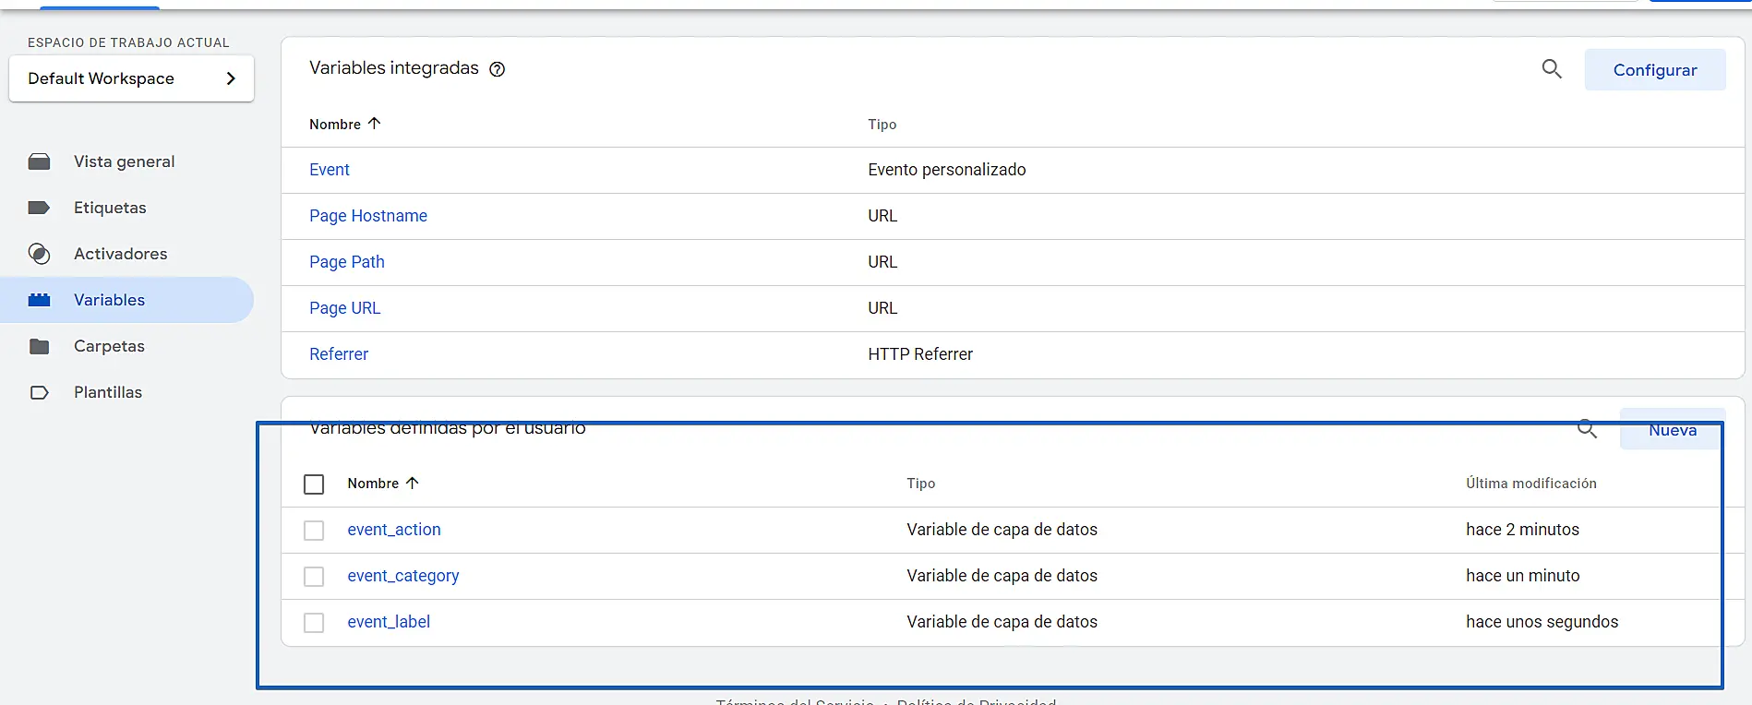Click the Vista general briefcase icon
The height and width of the screenshot is (705, 1752).
pos(39,162)
